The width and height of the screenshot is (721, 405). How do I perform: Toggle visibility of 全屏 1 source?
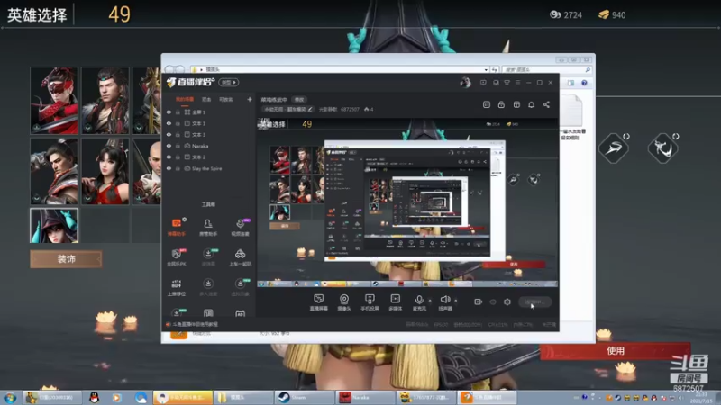169,112
